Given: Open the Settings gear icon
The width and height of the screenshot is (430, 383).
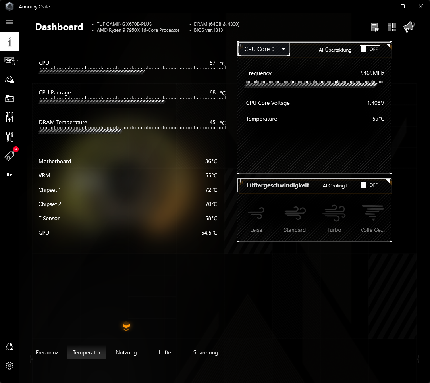Looking at the screenshot, I should click(10, 366).
